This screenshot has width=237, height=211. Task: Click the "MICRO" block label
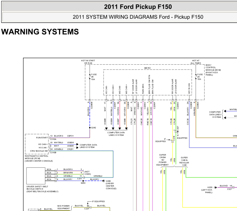[147, 68]
